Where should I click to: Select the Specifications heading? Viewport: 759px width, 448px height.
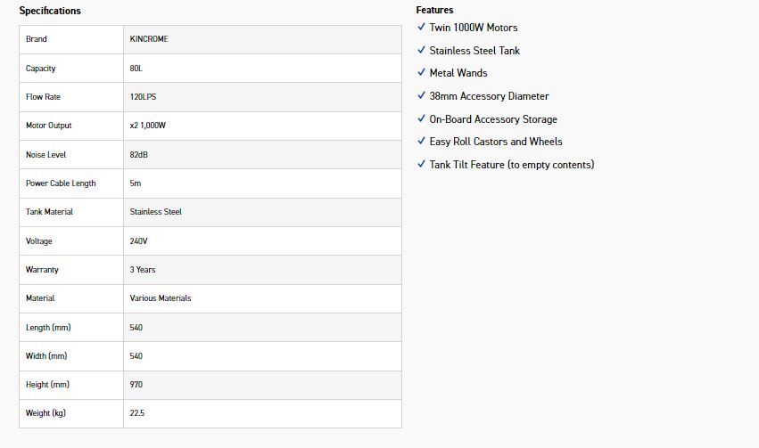pyautogui.click(x=50, y=11)
